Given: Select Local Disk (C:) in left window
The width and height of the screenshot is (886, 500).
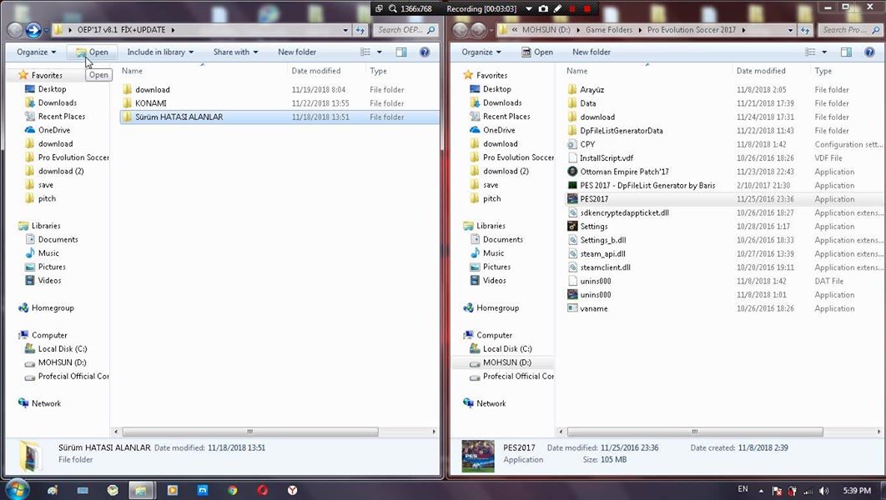Looking at the screenshot, I should [63, 349].
